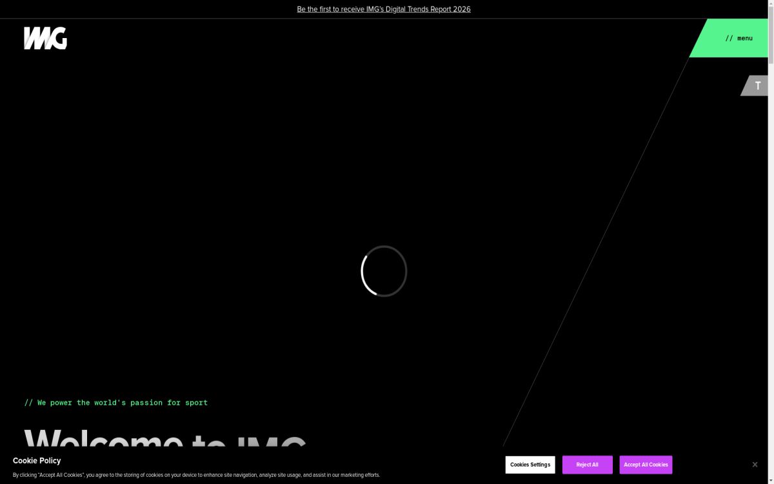Click the IMG logo
The height and width of the screenshot is (484, 774).
point(45,38)
